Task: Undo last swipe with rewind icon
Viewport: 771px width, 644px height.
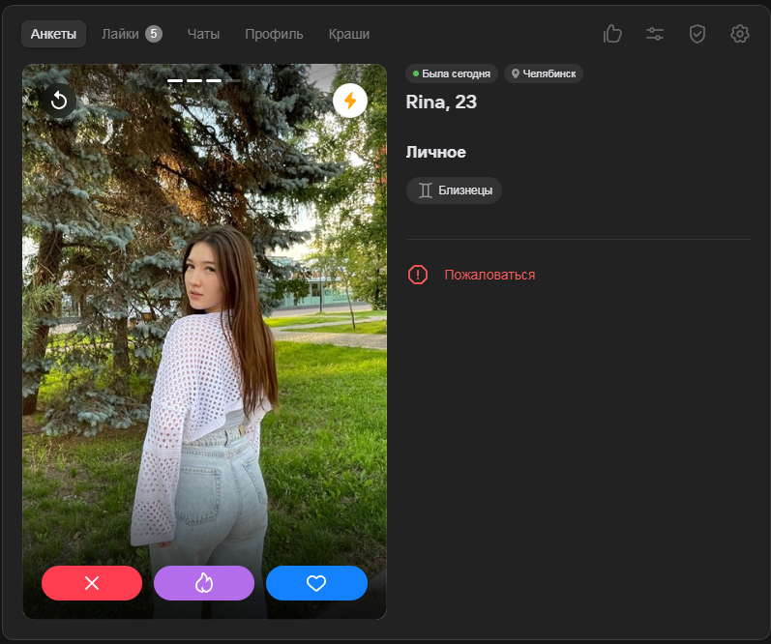Action: (58, 101)
